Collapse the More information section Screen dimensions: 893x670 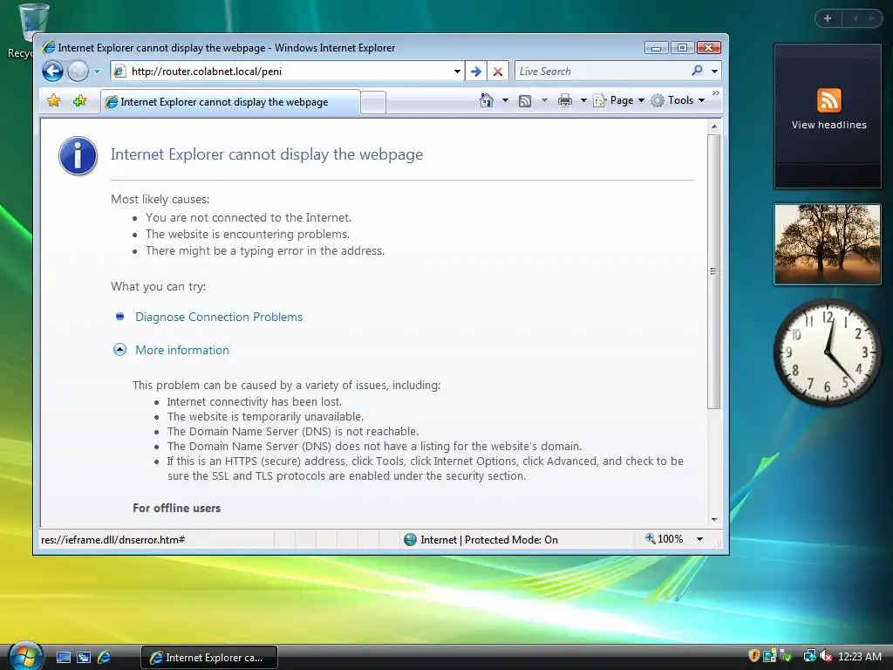click(x=182, y=350)
